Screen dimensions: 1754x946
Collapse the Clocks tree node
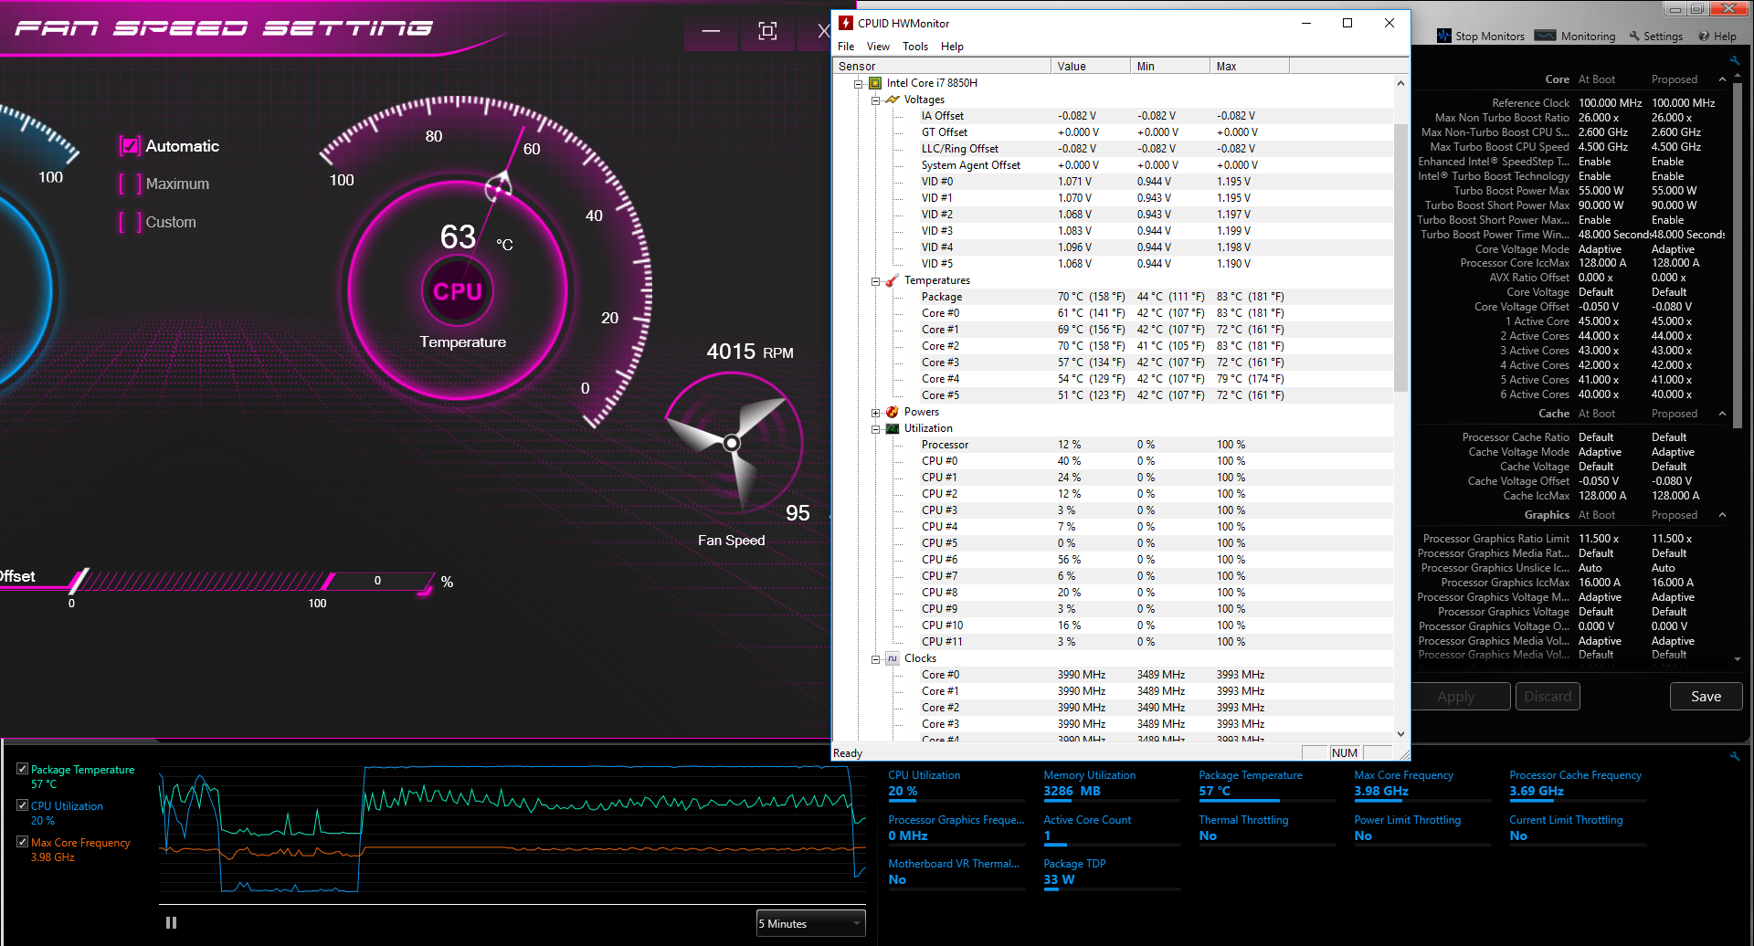point(875,659)
